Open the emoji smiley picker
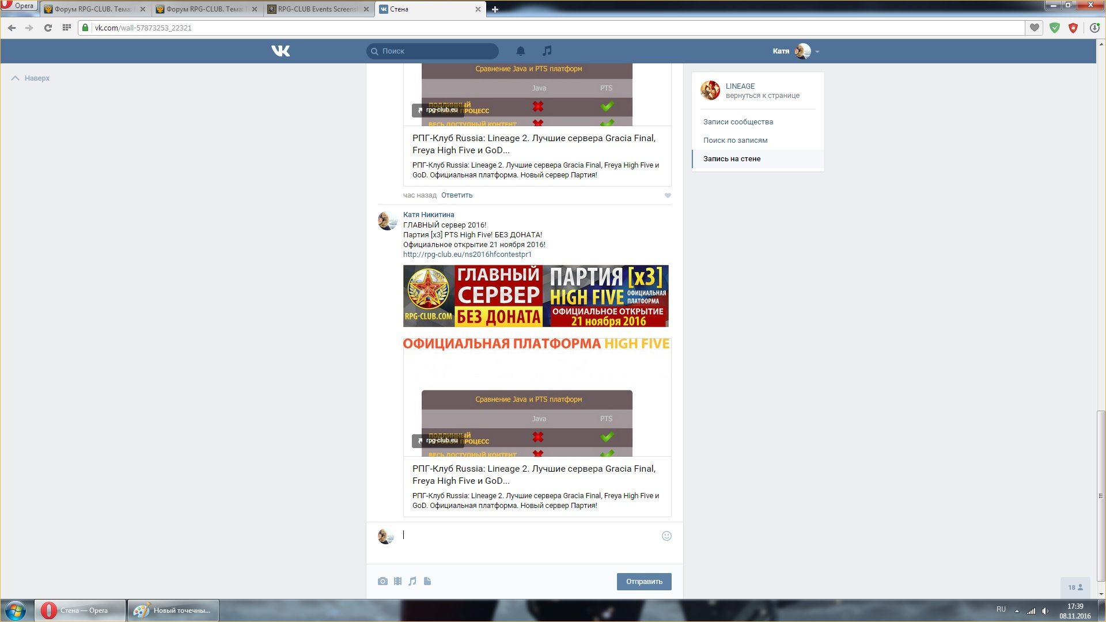 tap(666, 536)
